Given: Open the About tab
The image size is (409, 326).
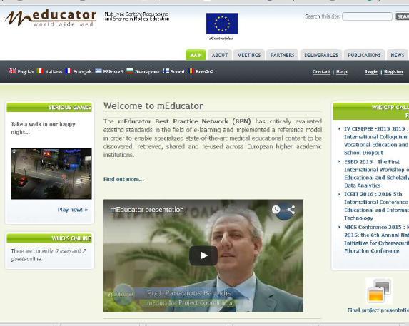Looking at the screenshot, I should [220, 55].
